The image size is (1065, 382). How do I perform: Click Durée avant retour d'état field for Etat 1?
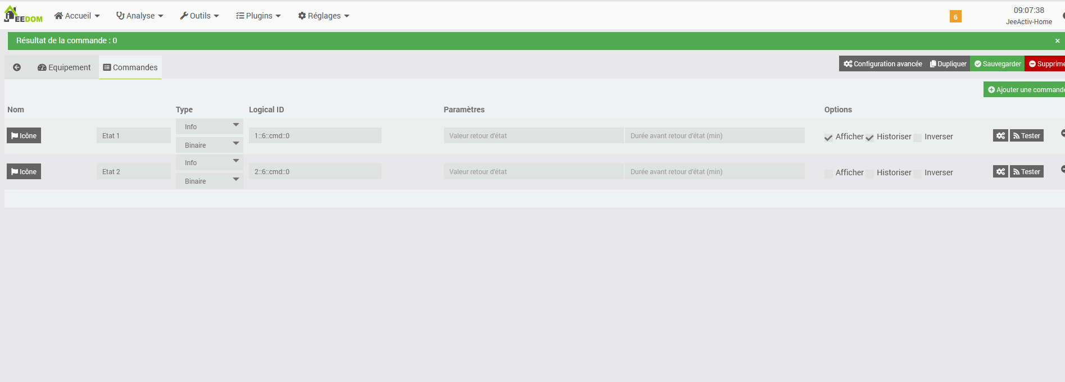click(x=714, y=135)
